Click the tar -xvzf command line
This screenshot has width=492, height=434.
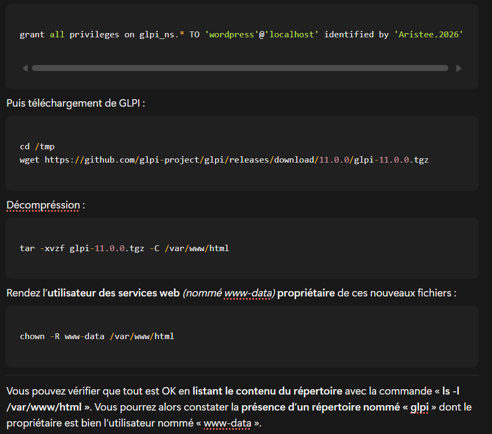point(124,248)
